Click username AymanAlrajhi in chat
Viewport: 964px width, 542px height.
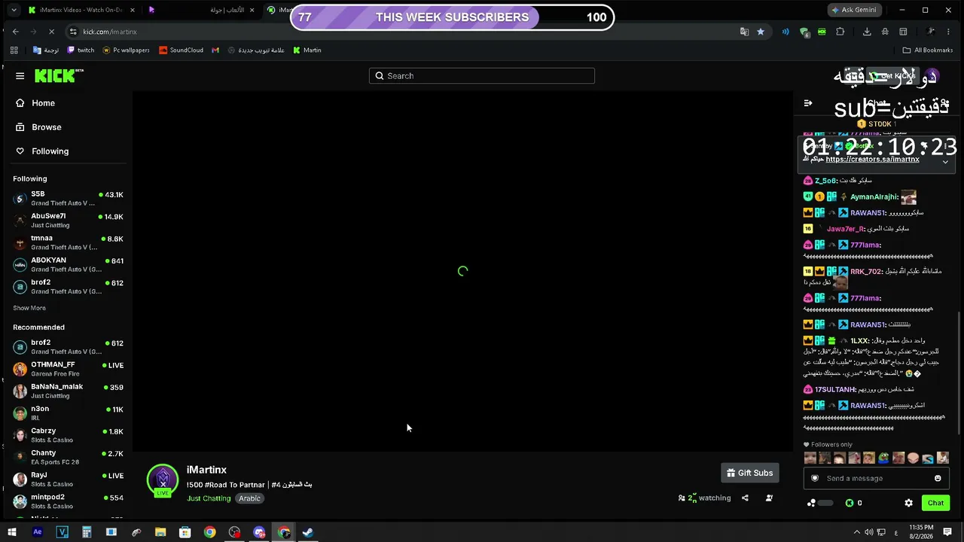coord(874,197)
